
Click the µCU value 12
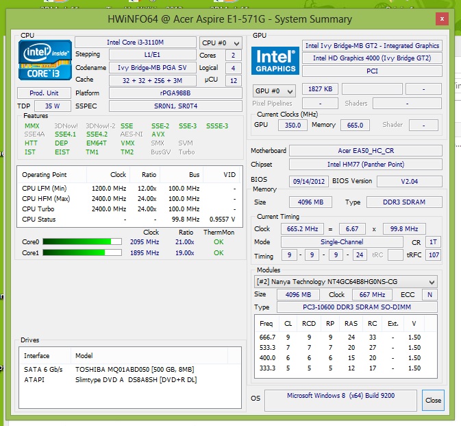(x=233, y=81)
